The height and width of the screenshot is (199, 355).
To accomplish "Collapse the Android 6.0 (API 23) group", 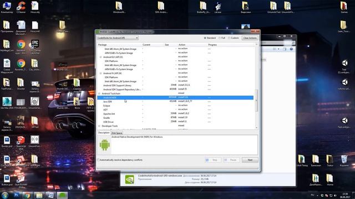I will [x=101, y=57].
